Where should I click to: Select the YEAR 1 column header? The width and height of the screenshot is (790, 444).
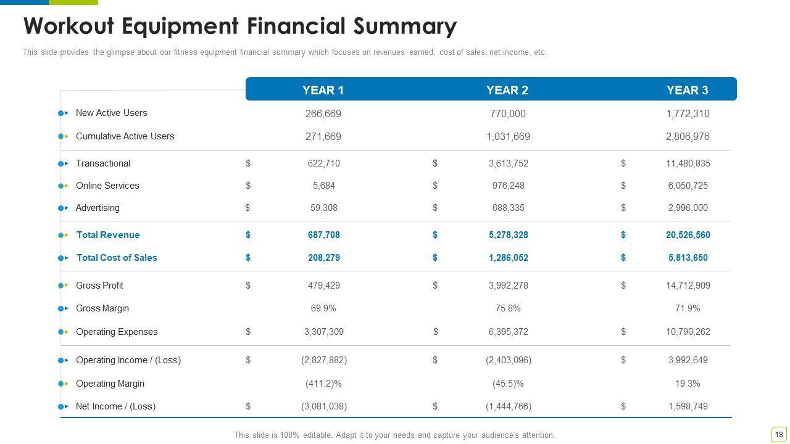(323, 90)
